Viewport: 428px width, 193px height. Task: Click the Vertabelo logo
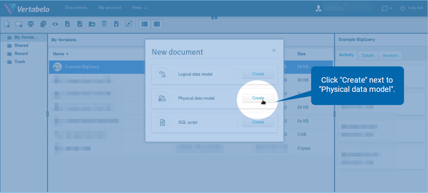pos(27,8)
